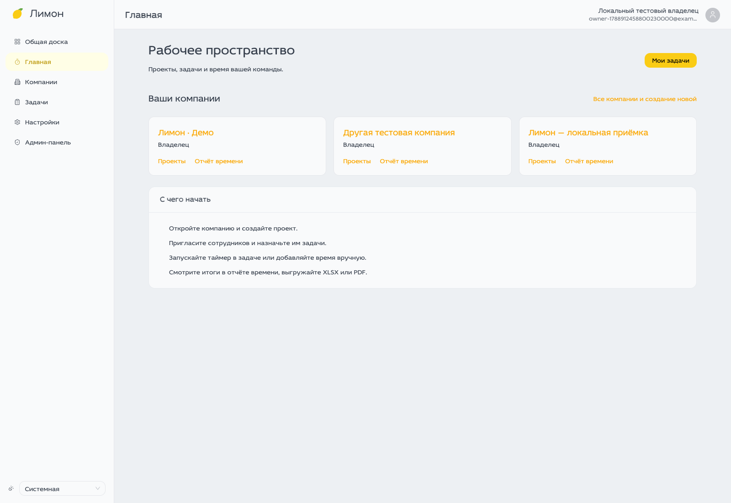The width and height of the screenshot is (731, 503).
Task: Click the Админ-панель shield icon
Action: (17, 142)
